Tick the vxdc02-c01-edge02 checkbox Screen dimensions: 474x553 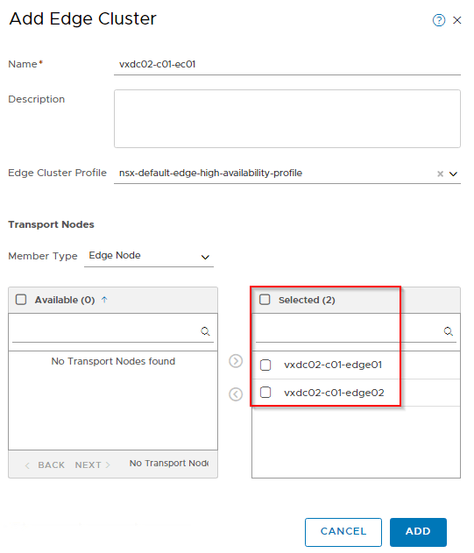coord(265,392)
